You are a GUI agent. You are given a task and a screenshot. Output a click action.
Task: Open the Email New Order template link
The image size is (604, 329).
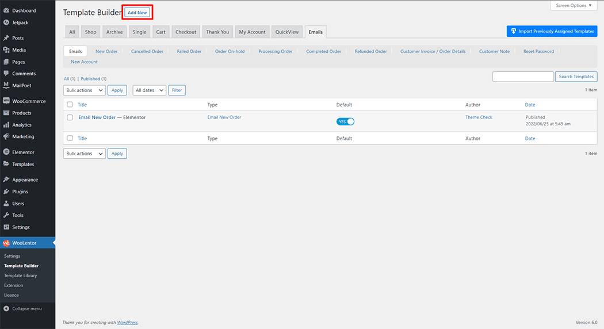(x=97, y=117)
